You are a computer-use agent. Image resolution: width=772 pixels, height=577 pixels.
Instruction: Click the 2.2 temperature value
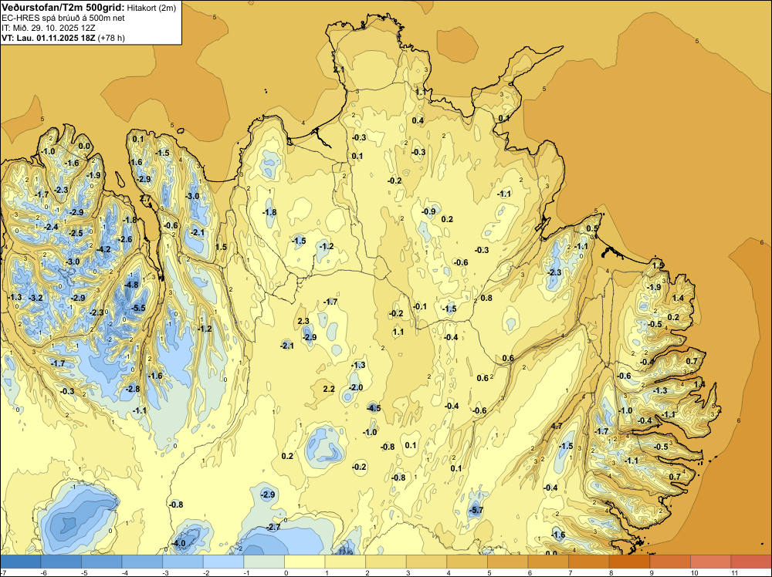329,389
